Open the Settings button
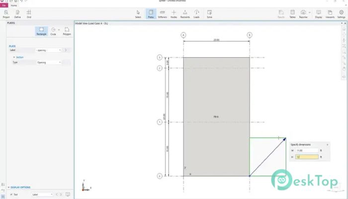Viewport: 348px width, 199px height. coord(341,13)
